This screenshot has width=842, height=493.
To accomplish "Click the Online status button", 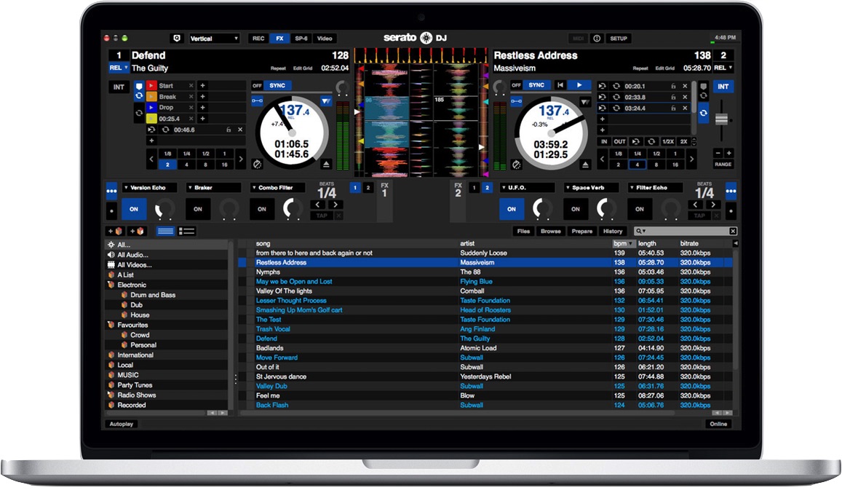I will pos(718,424).
